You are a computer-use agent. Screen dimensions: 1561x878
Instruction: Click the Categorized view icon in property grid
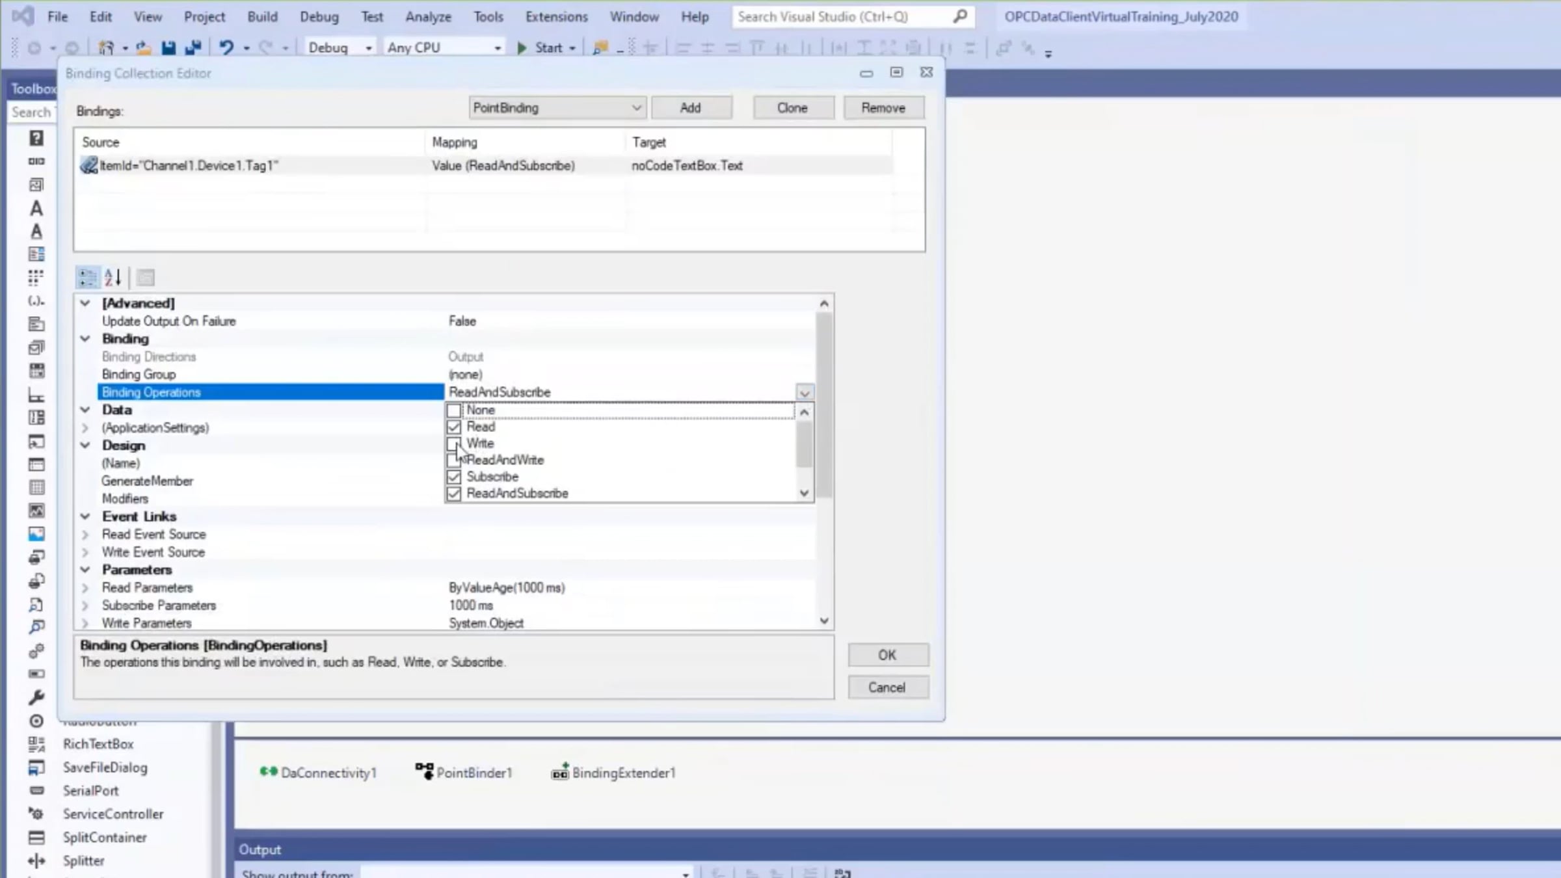pos(87,278)
